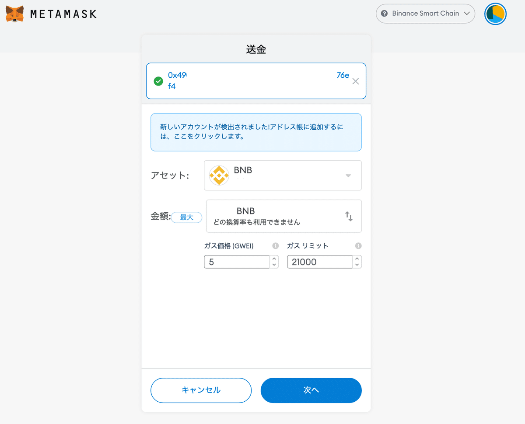
Task: Click the ガス リミット label
Action: click(308, 246)
